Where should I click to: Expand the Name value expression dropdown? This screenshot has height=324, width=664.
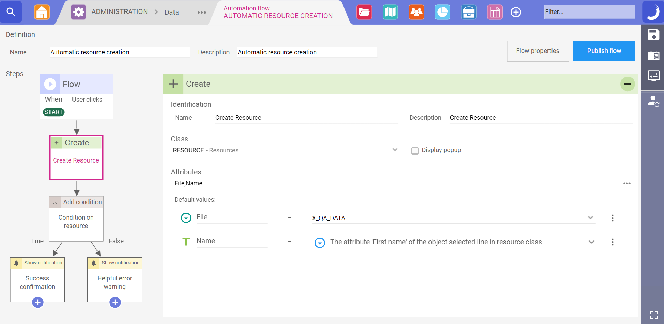[591, 242]
